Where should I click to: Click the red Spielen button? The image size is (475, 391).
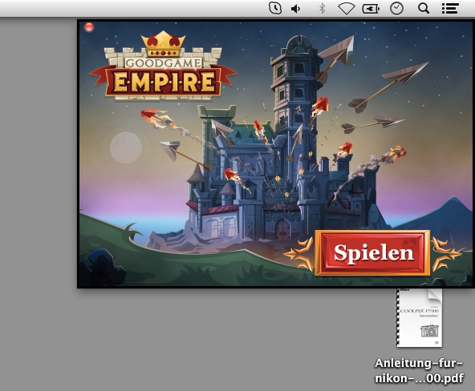[x=372, y=253]
